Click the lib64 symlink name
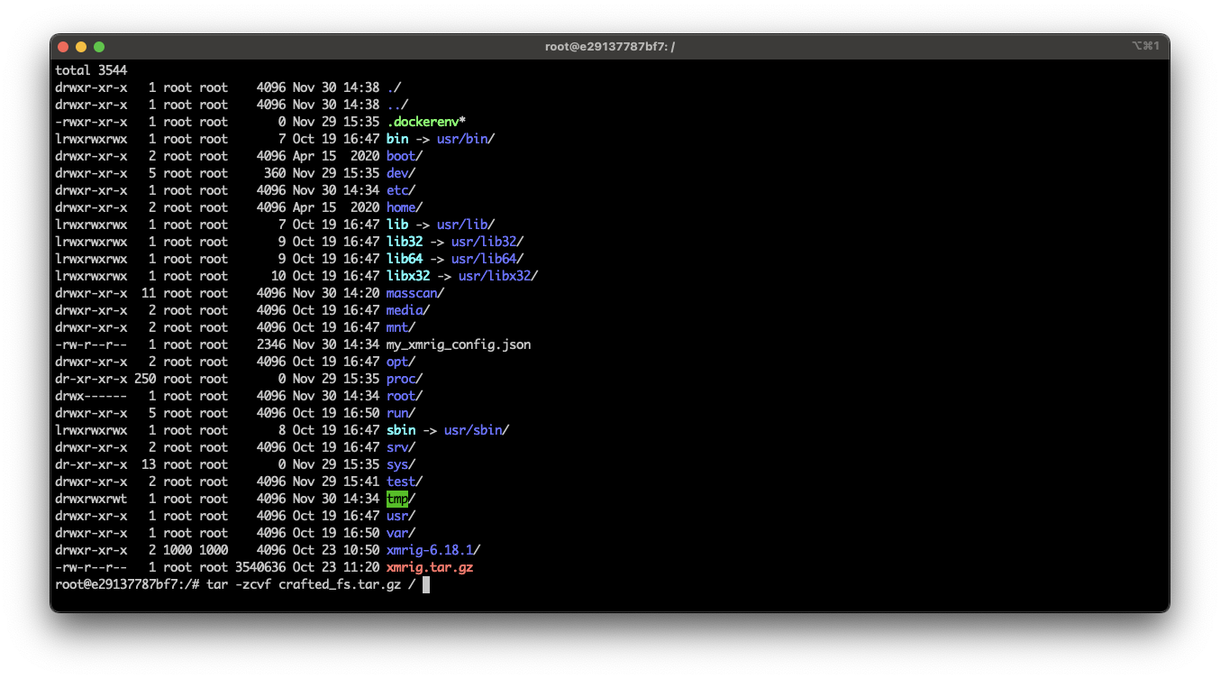The height and width of the screenshot is (679, 1220). tap(405, 259)
